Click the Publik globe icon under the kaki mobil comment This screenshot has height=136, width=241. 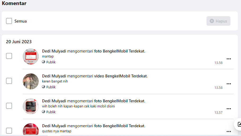coord(43,112)
